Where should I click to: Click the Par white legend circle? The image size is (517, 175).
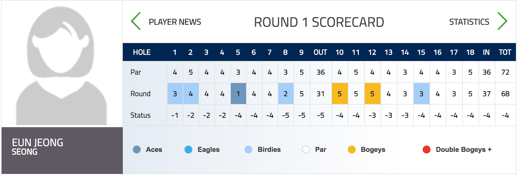[x=306, y=150]
